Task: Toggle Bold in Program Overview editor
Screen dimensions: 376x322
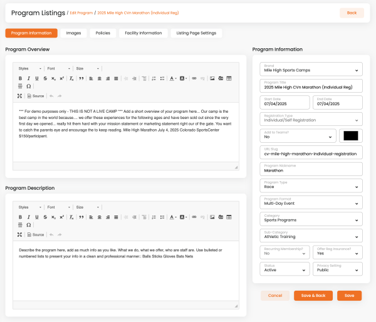Action: pos(21,78)
